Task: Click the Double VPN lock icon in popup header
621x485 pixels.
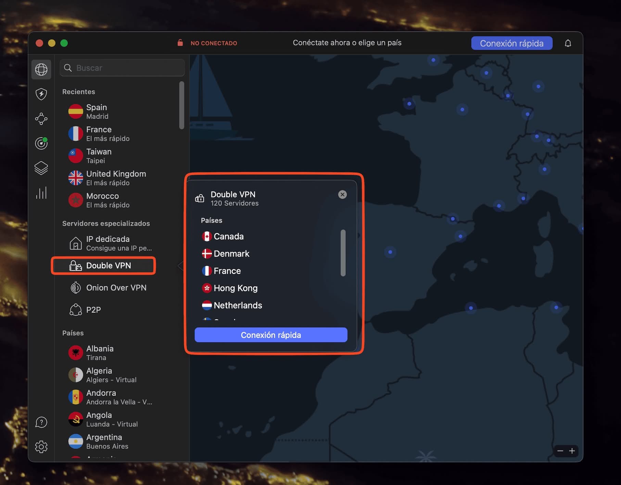Action: tap(200, 198)
